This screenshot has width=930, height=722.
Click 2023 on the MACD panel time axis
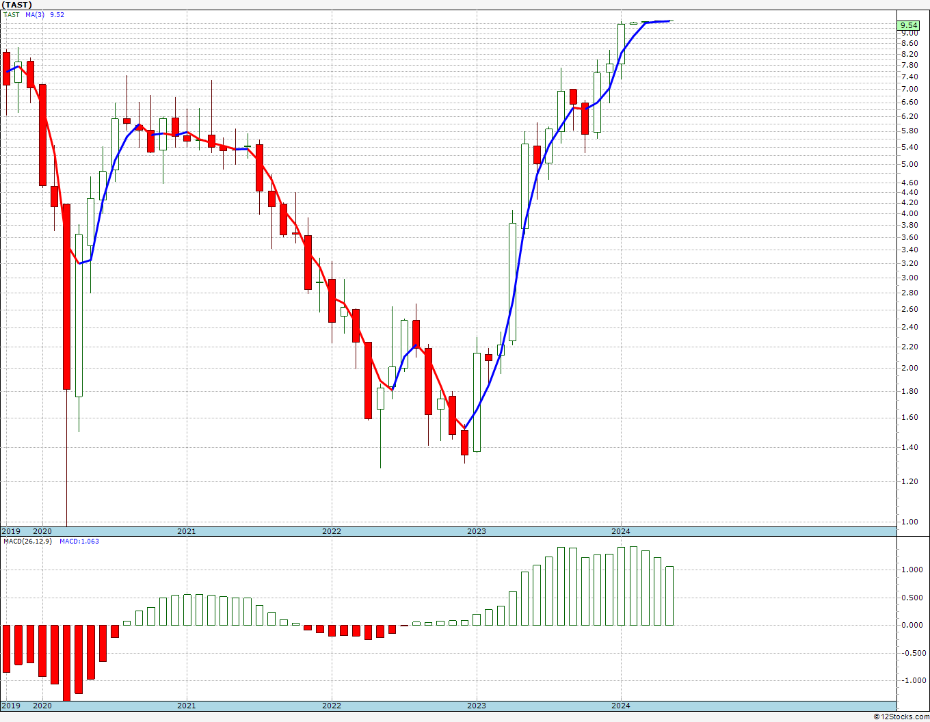477,706
